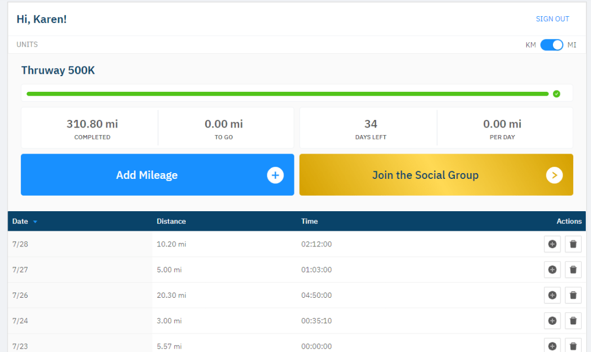Sign out of Karen's account
The width and height of the screenshot is (591, 352).
(552, 19)
